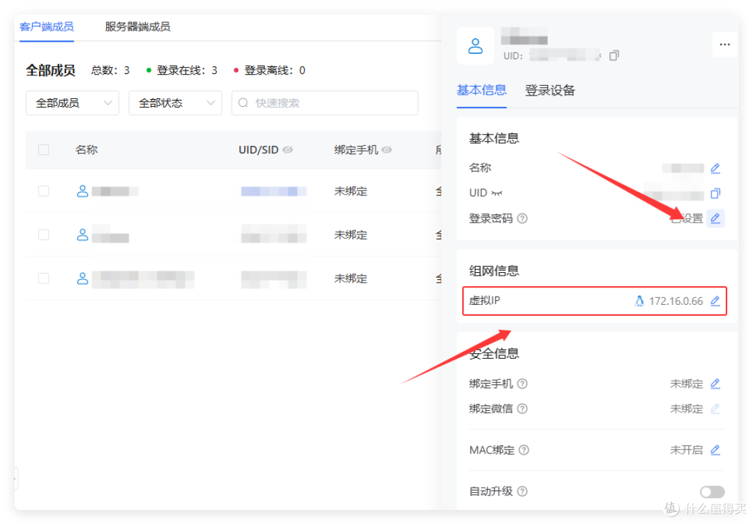Click the 已设置 password status text

coord(686,218)
